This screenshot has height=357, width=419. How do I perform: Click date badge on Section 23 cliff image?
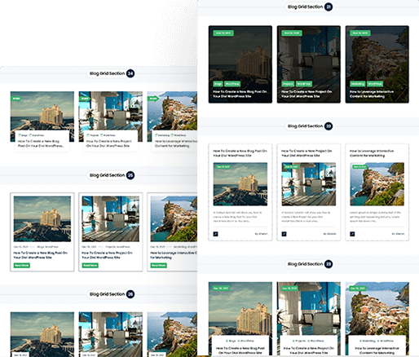tap(358, 289)
